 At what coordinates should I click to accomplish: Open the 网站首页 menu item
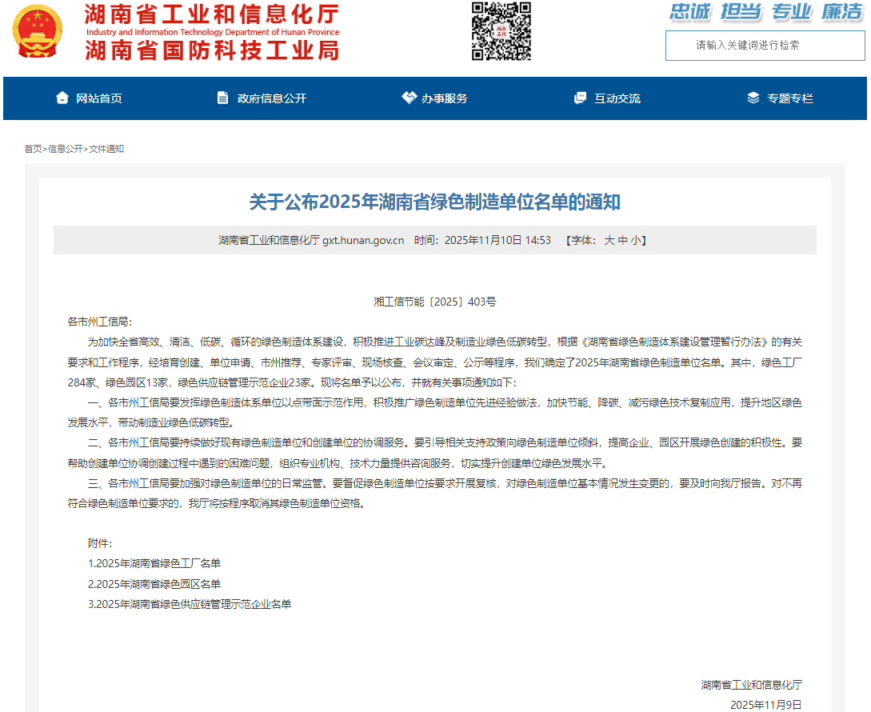[x=99, y=98]
